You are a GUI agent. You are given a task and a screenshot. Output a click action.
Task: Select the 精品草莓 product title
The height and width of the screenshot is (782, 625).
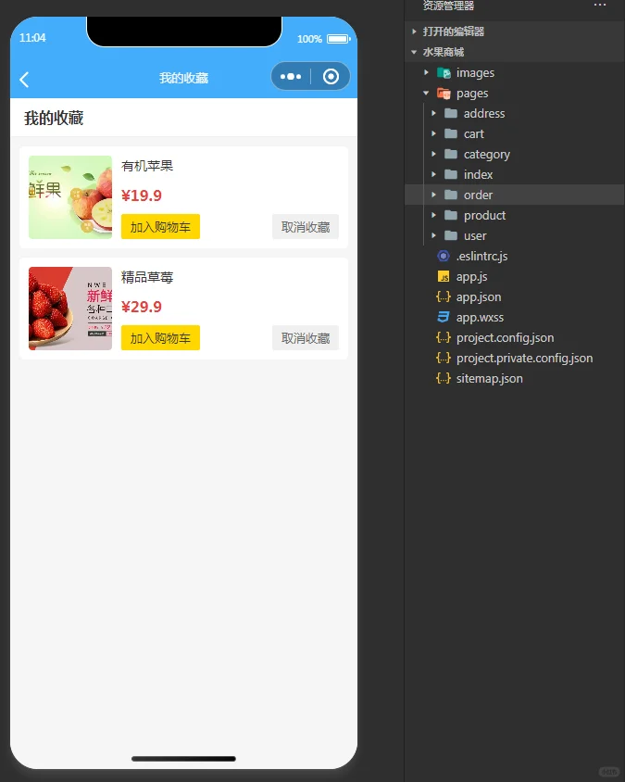coord(147,277)
